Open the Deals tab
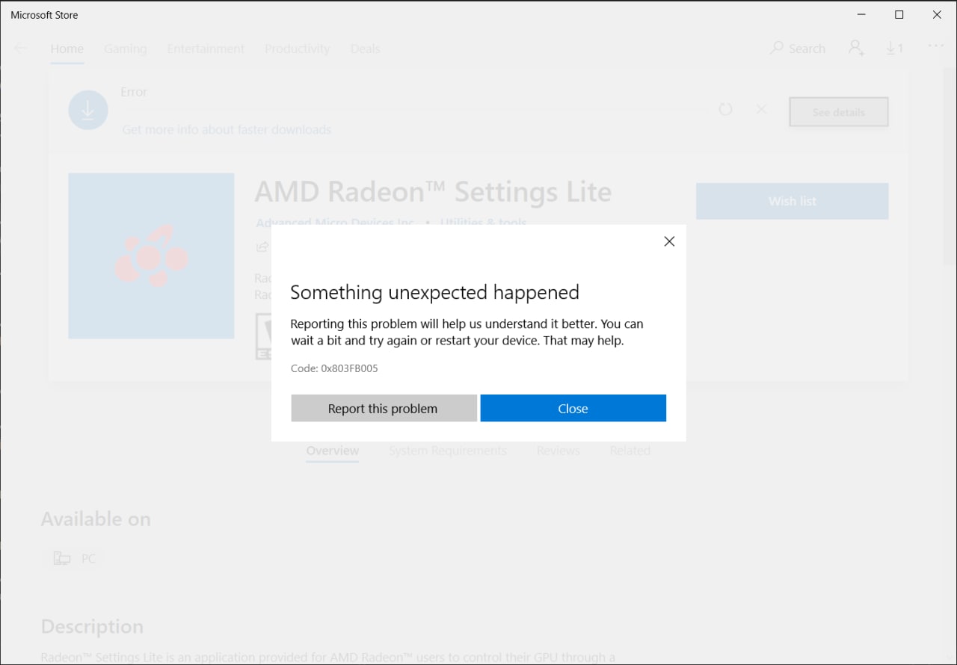This screenshot has width=957, height=665. pos(365,49)
